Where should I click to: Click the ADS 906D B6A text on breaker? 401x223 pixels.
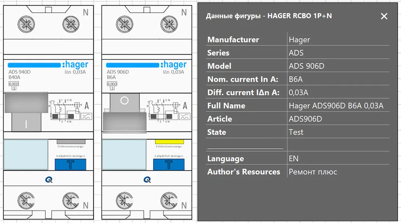(x=117, y=75)
